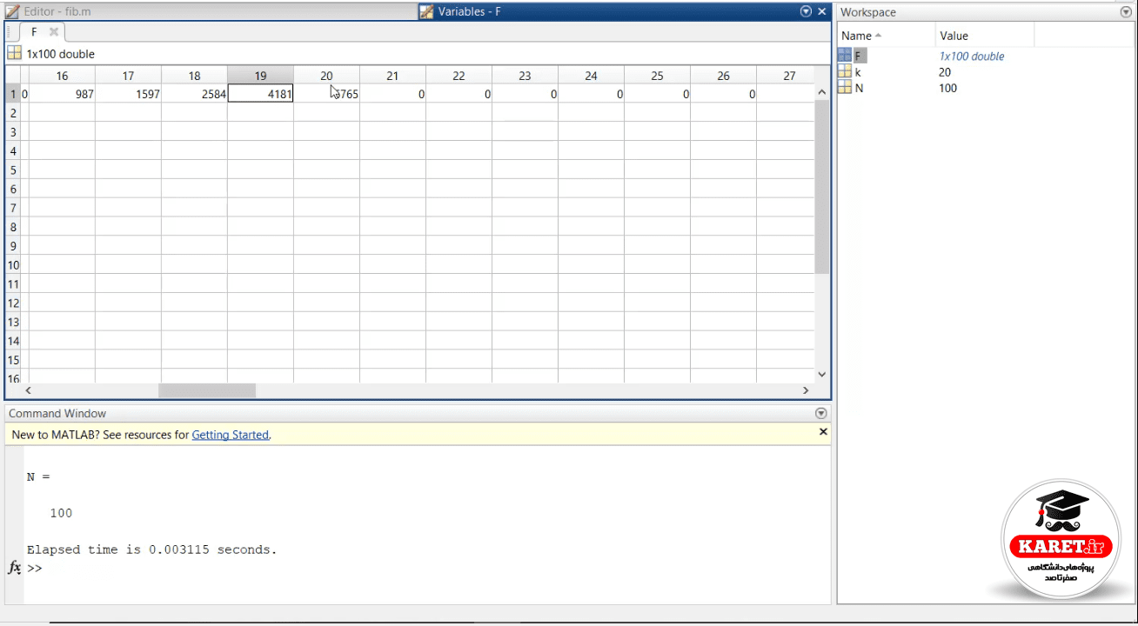This screenshot has width=1138, height=626.
Task: Select the k variable icon in Workspace
Action: [845, 72]
